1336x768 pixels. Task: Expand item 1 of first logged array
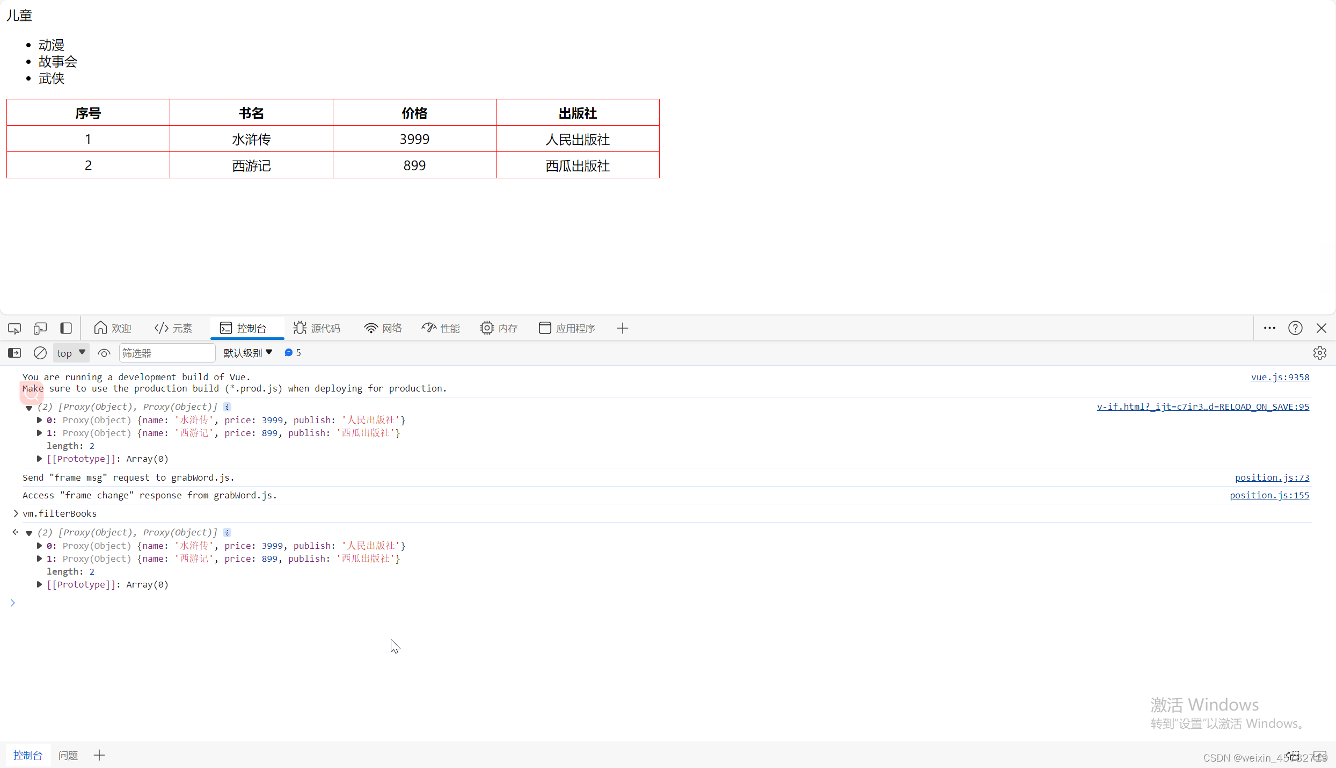[39, 433]
